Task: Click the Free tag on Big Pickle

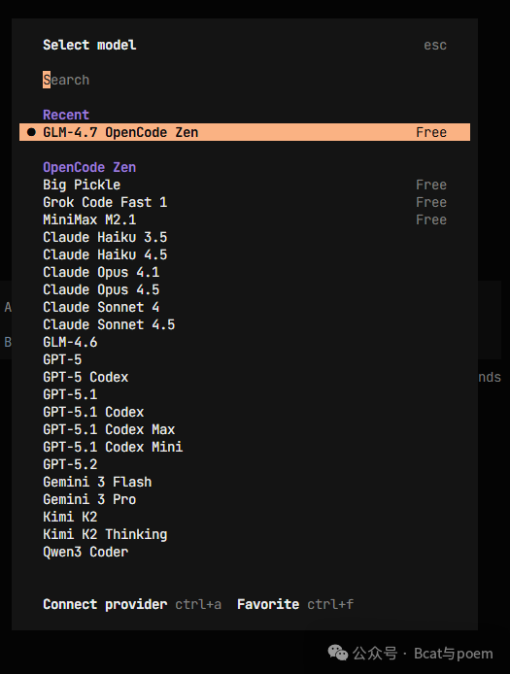Action: click(431, 185)
